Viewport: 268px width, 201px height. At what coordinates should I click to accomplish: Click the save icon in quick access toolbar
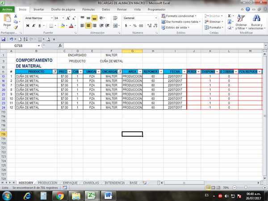(x=4, y=39)
